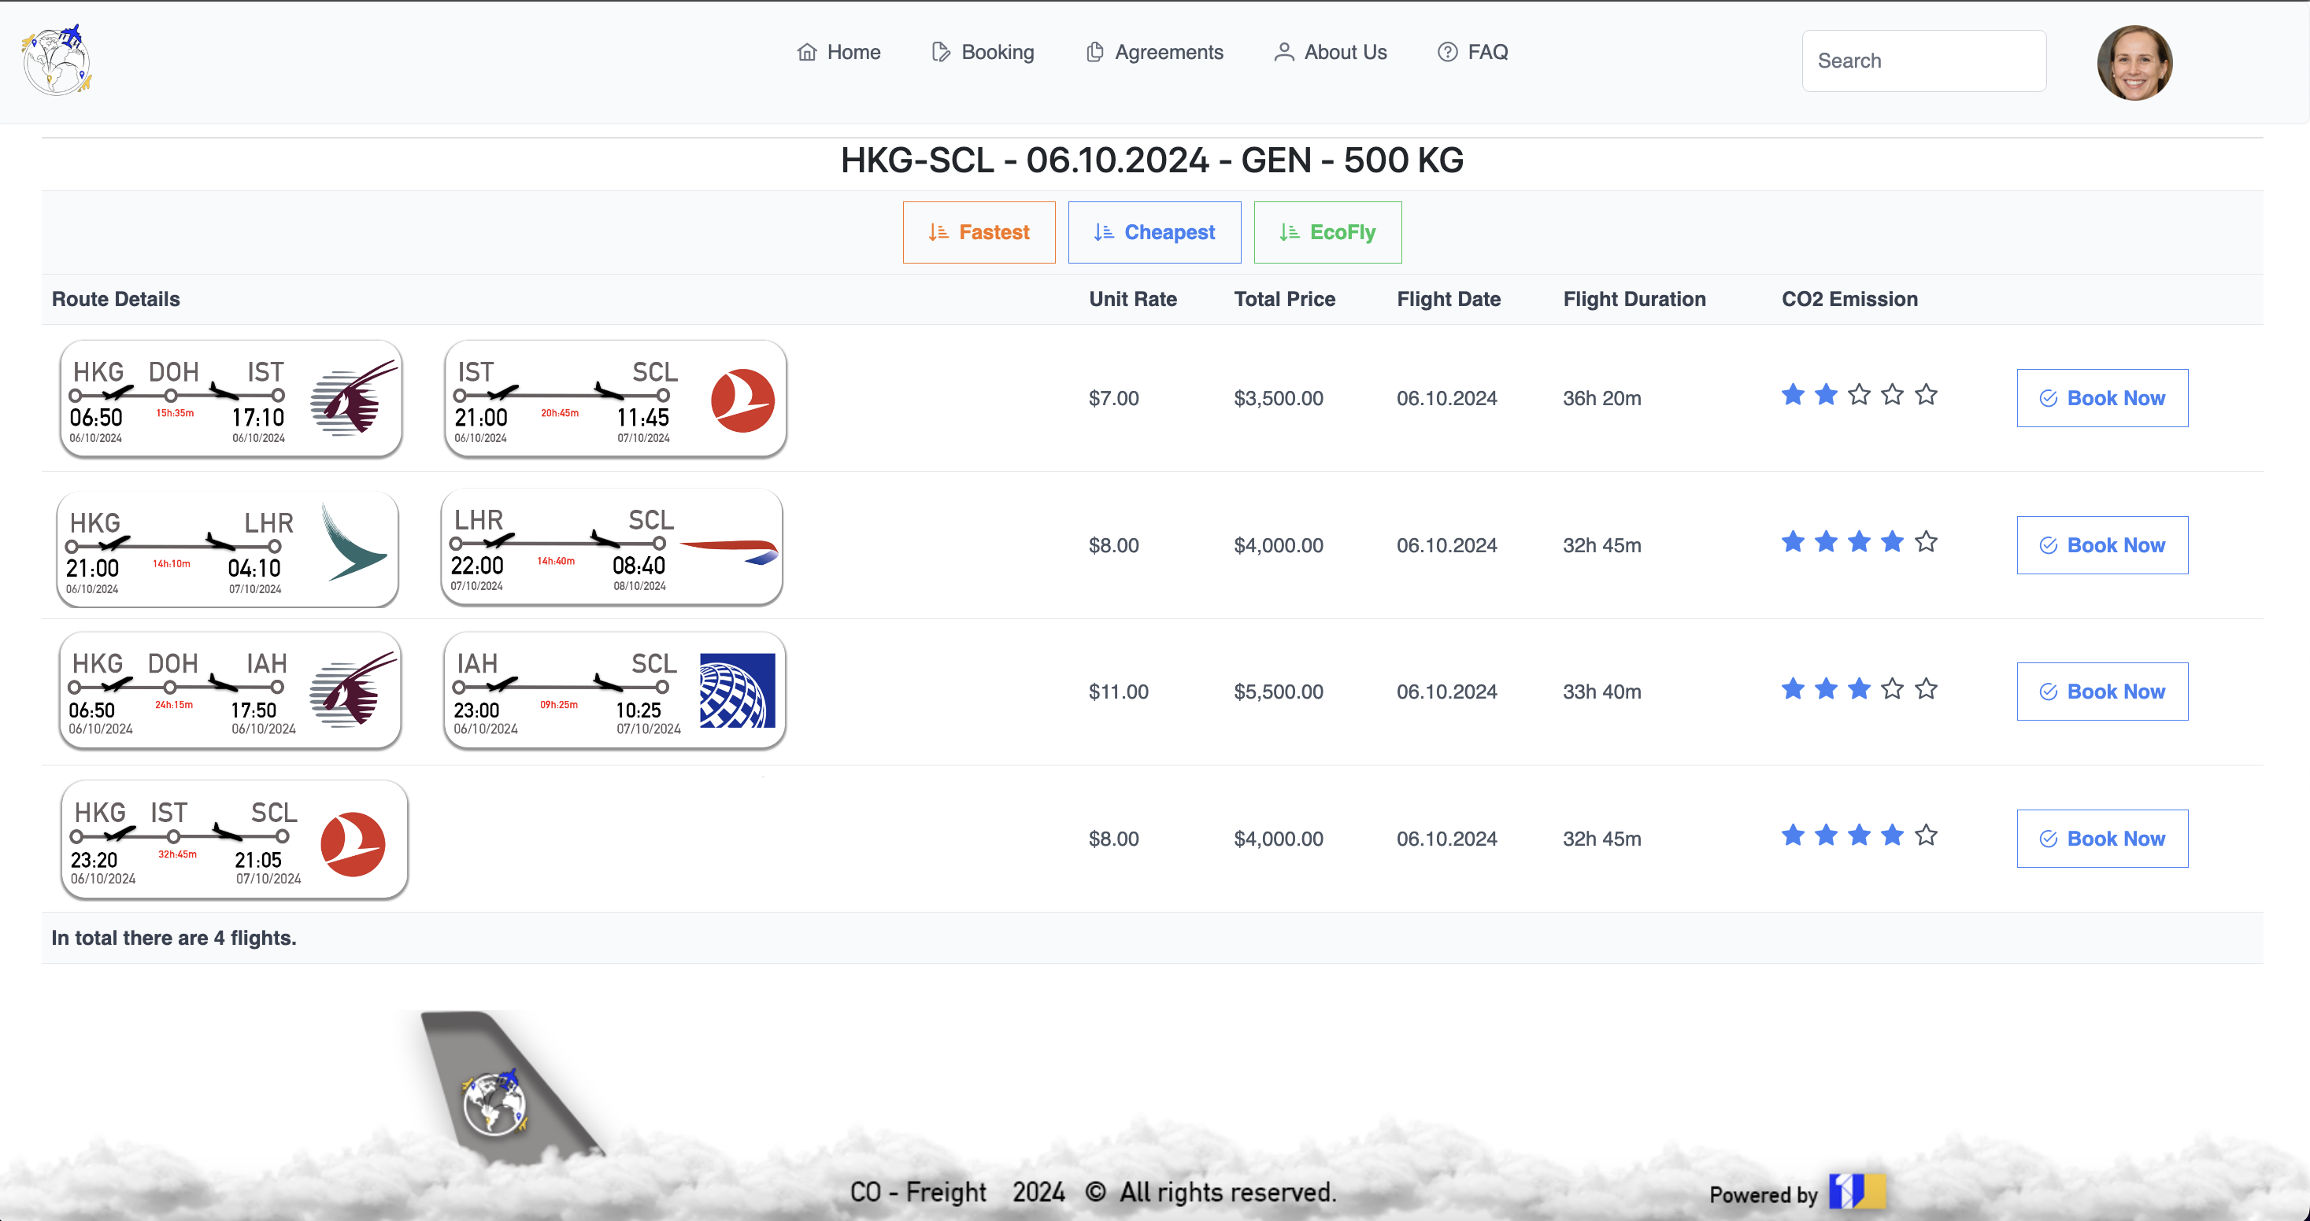
Task: Book the $3,500.00 flight now
Action: 2101,398
